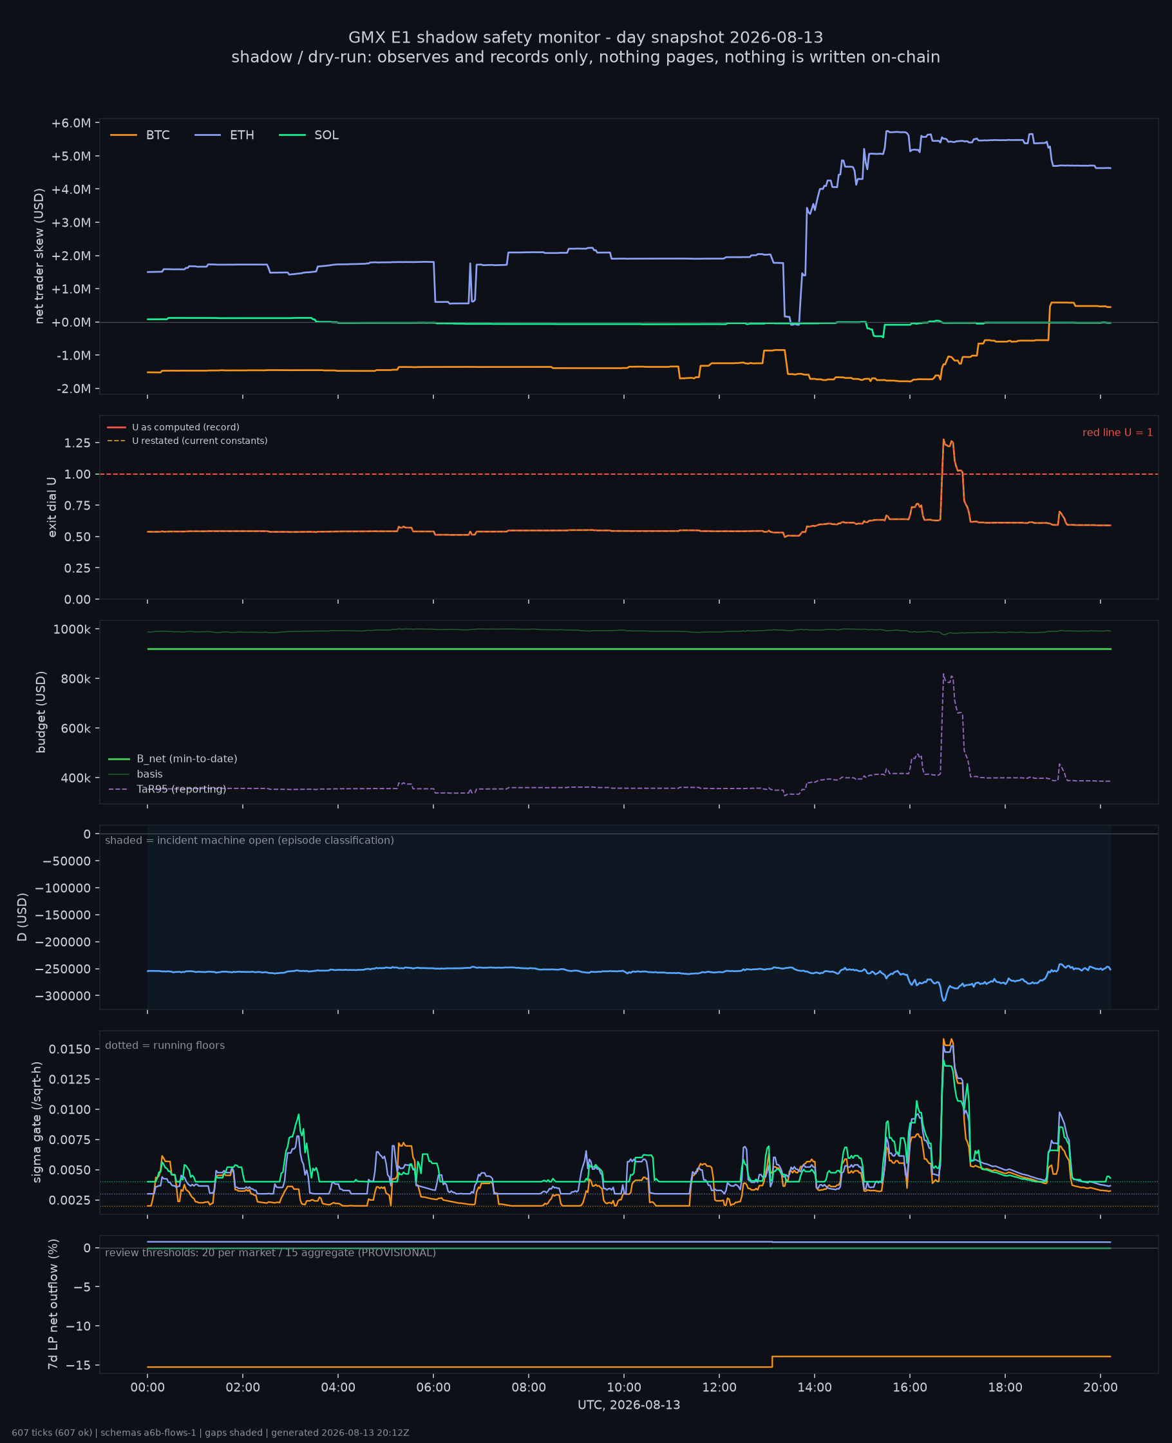Click the 08:00 x-axis tick label

(529, 1388)
